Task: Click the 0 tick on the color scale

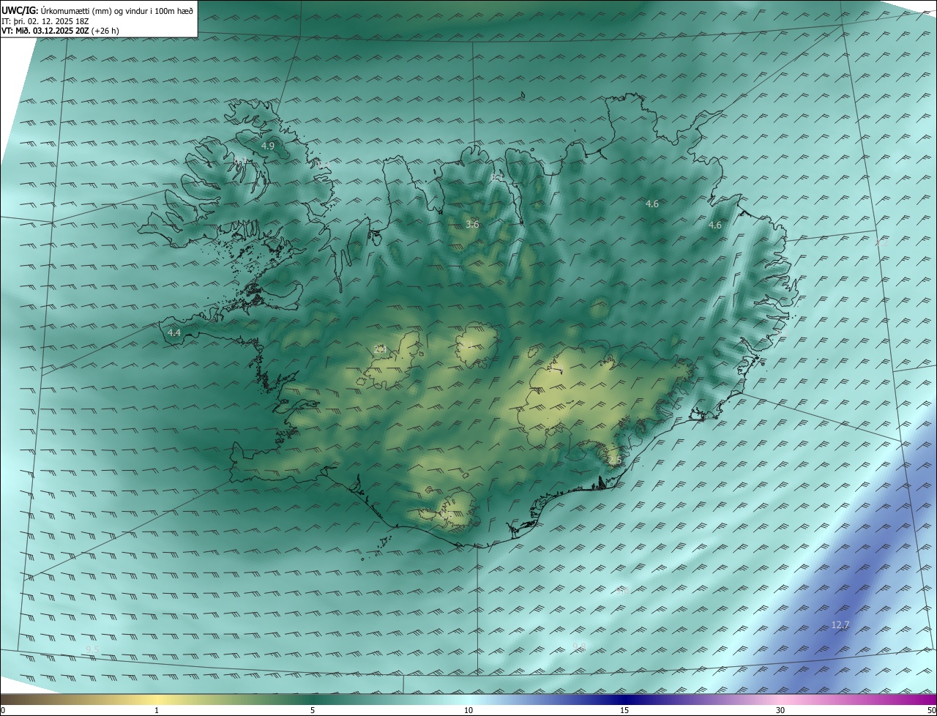Action: [2, 710]
